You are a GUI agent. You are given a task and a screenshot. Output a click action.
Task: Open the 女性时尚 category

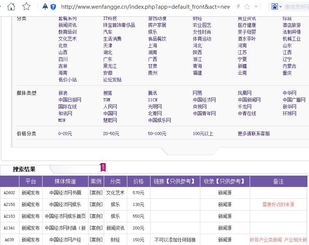coord(202,32)
